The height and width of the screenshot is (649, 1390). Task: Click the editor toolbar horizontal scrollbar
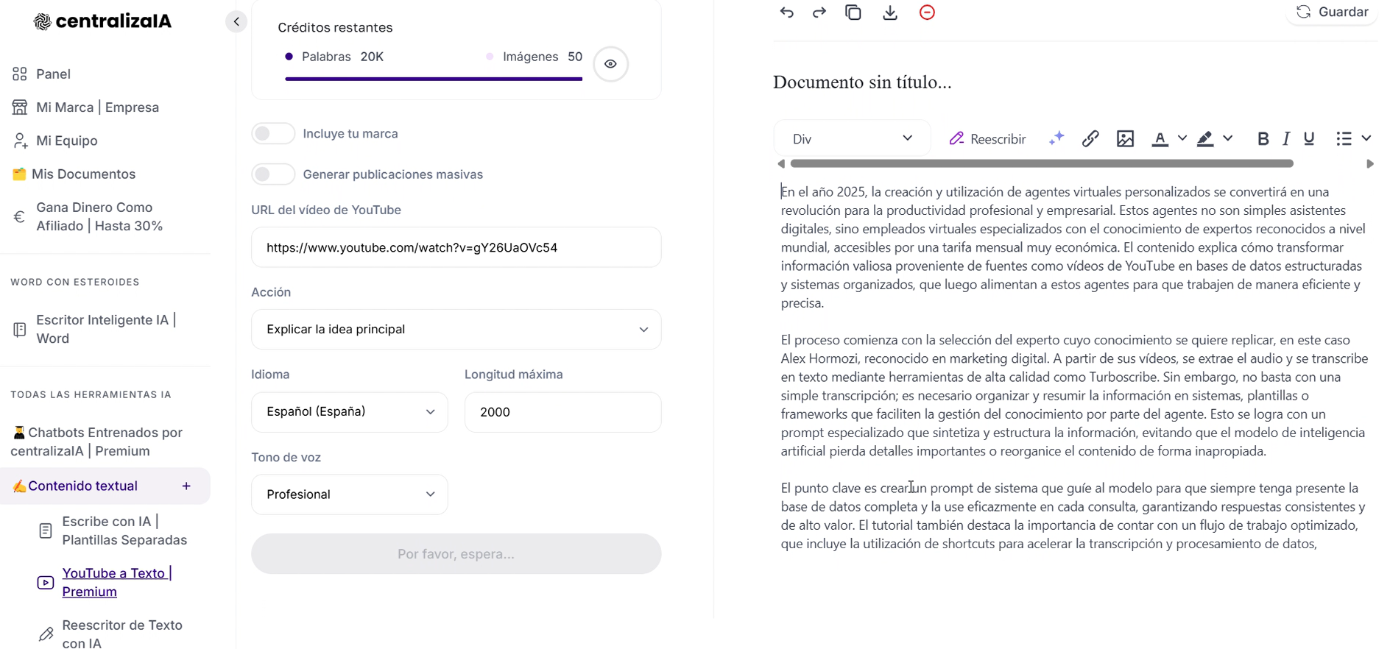[1042, 163]
